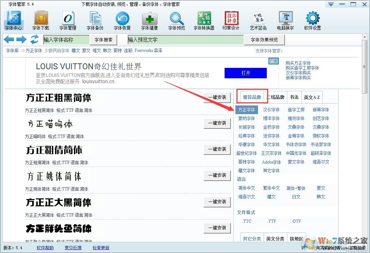Open the 英文A-Z tab
The height and width of the screenshot is (253, 370).
[312, 97]
